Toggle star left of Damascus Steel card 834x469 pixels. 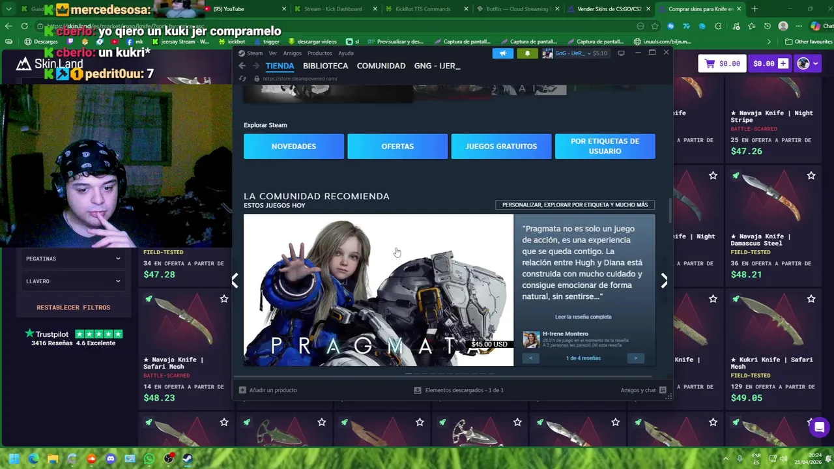[x=713, y=176]
